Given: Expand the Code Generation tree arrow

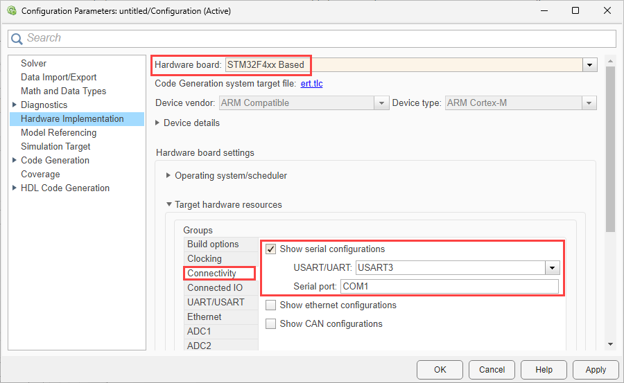Looking at the screenshot, I should point(15,161).
